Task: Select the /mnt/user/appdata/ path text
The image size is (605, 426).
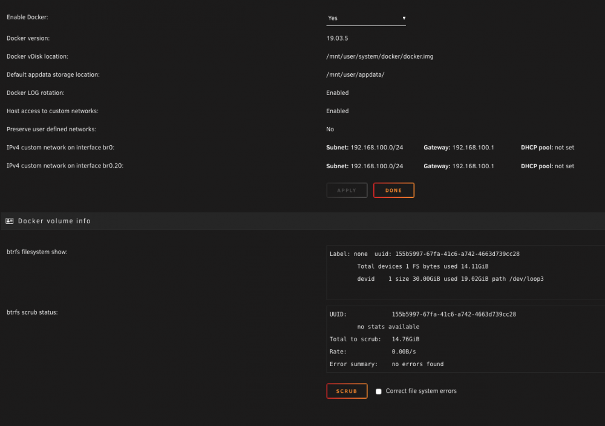Action: coord(355,74)
